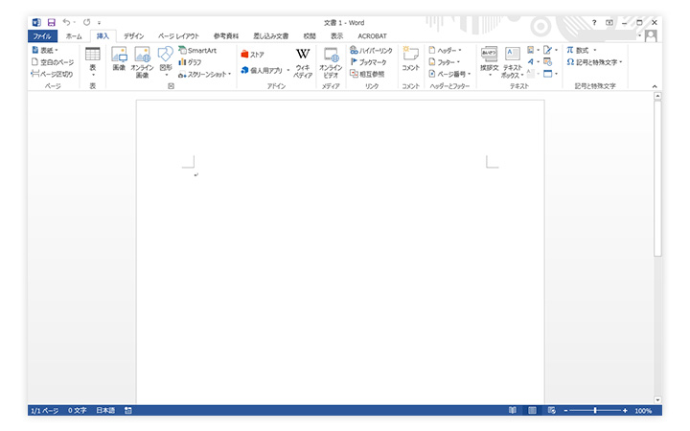Click the vertical scrollbar thumb

657,178
